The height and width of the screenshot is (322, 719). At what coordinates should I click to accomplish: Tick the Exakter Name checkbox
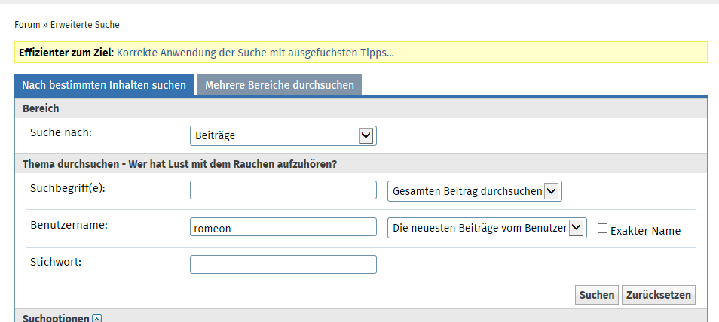pos(602,229)
